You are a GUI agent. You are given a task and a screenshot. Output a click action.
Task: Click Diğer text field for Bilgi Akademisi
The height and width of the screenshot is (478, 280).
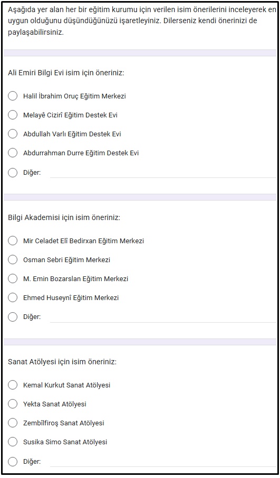[163, 317]
